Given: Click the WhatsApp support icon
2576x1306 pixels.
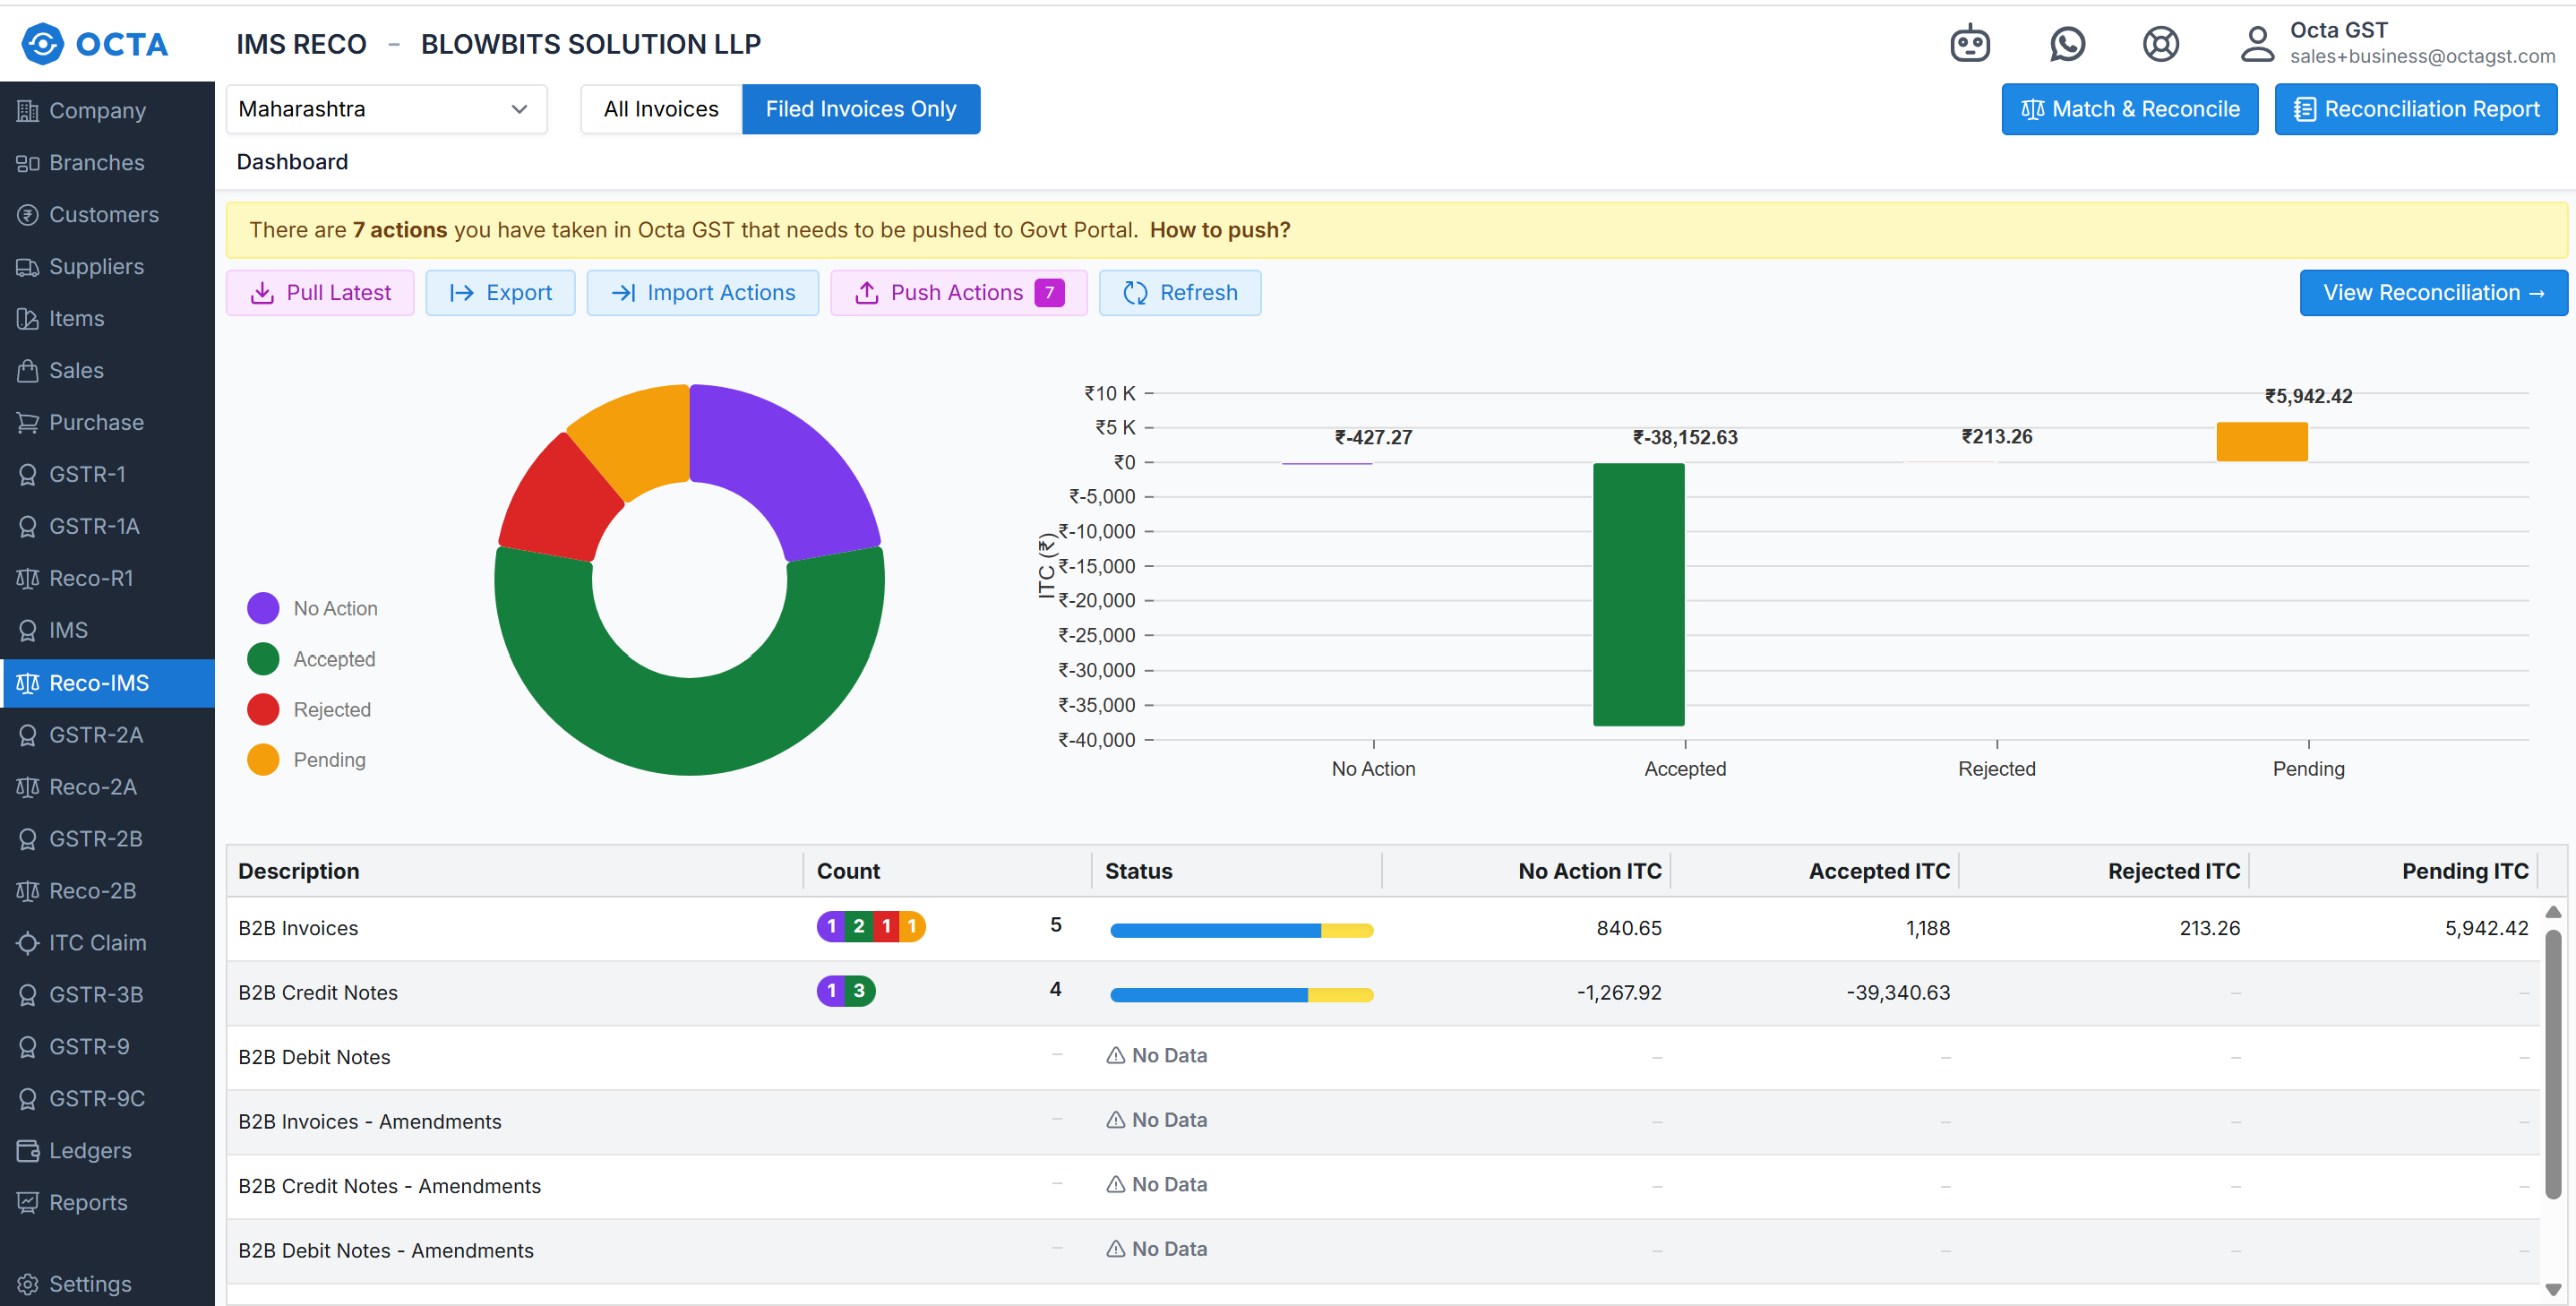Looking at the screenshot, I should (2066, 44).
